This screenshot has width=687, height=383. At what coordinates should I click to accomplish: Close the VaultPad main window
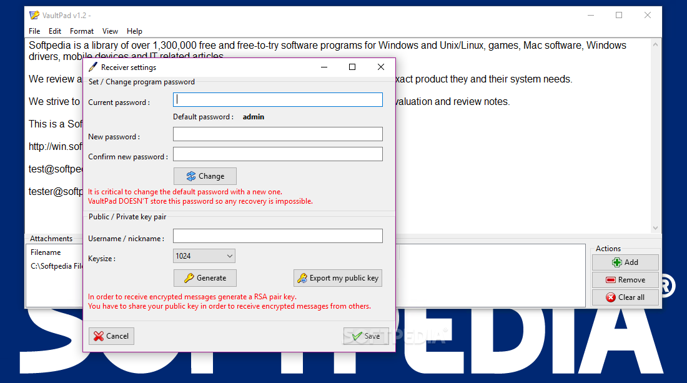coord(648,16)
